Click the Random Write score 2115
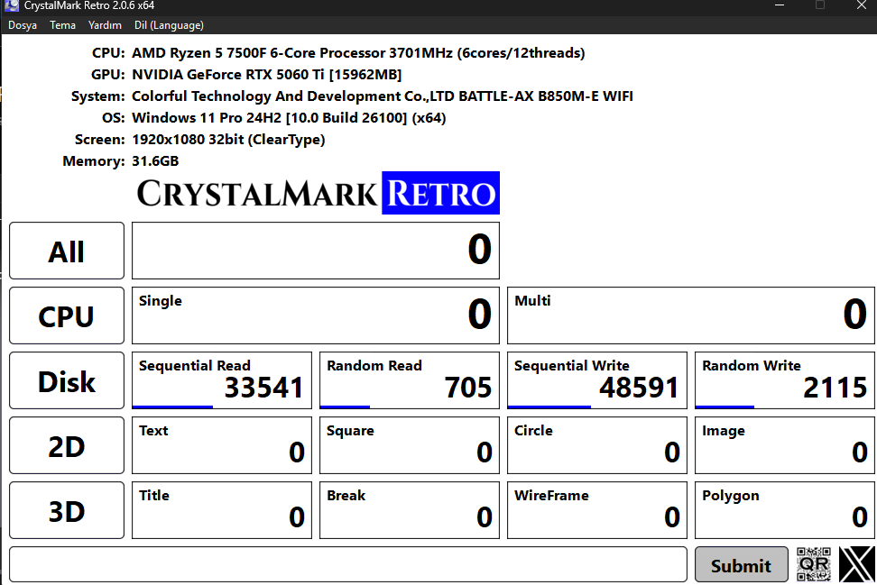877x585 pixels. pyautogui.click(x=835, y=388)
